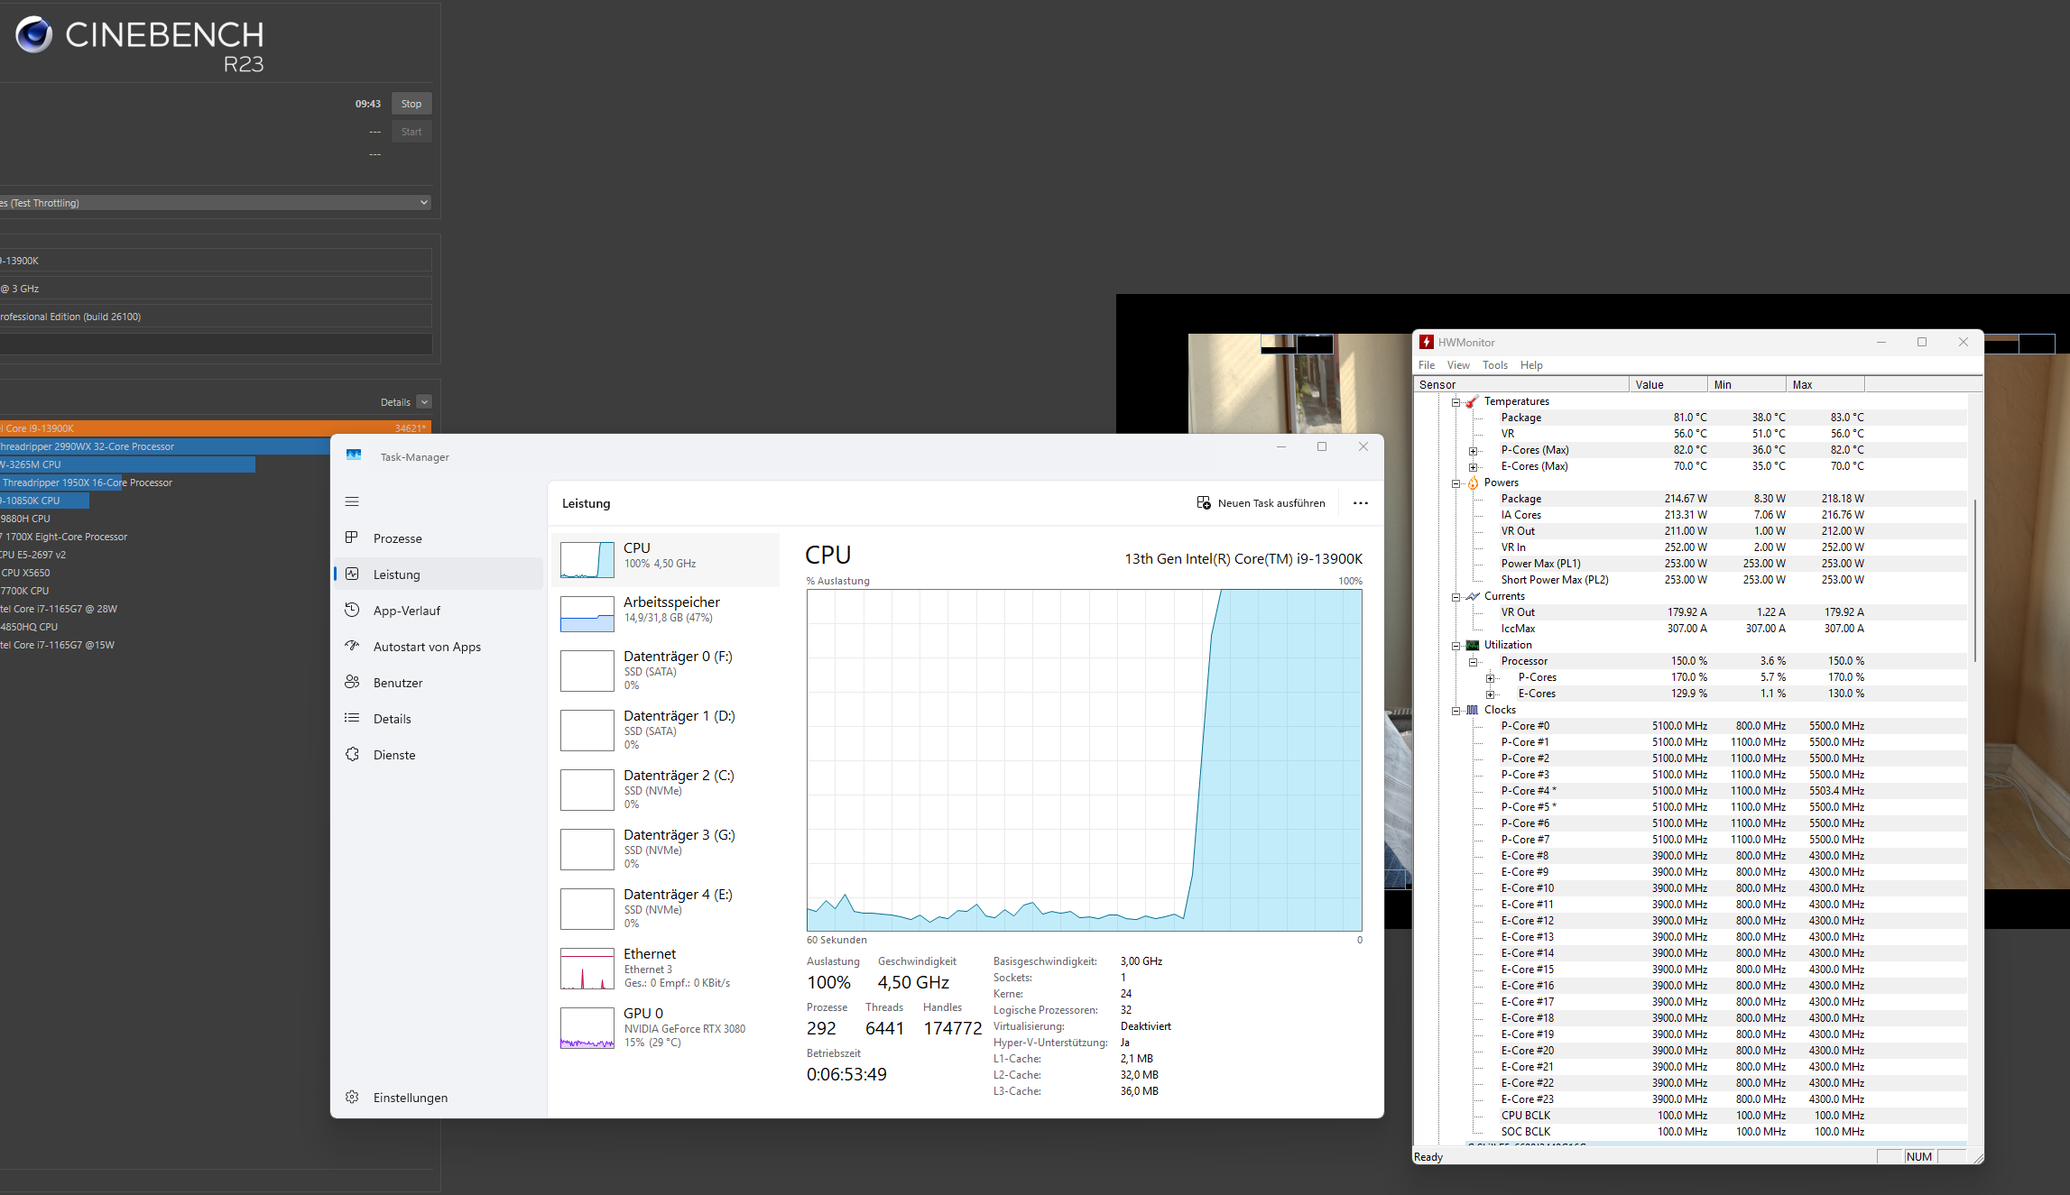Open the Details dropdown arrow in Cinebench ranking
This screenshot has width=2070, height=1195.
pyautogui.click(x=424, y=402)
